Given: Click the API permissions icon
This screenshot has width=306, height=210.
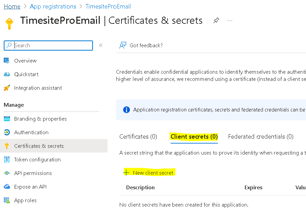Looking at the screenshot, I should click(7, 173).
